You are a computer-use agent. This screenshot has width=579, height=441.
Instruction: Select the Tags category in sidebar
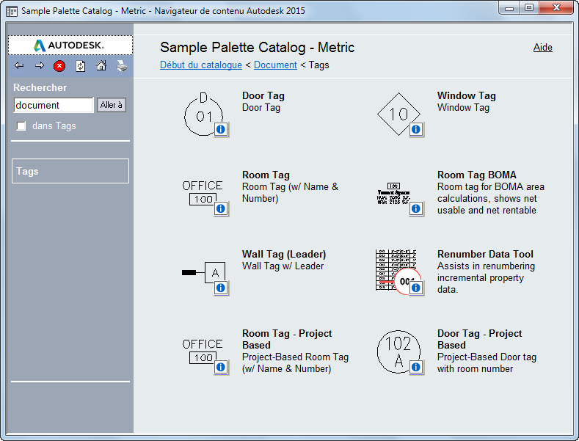(70, 171)
